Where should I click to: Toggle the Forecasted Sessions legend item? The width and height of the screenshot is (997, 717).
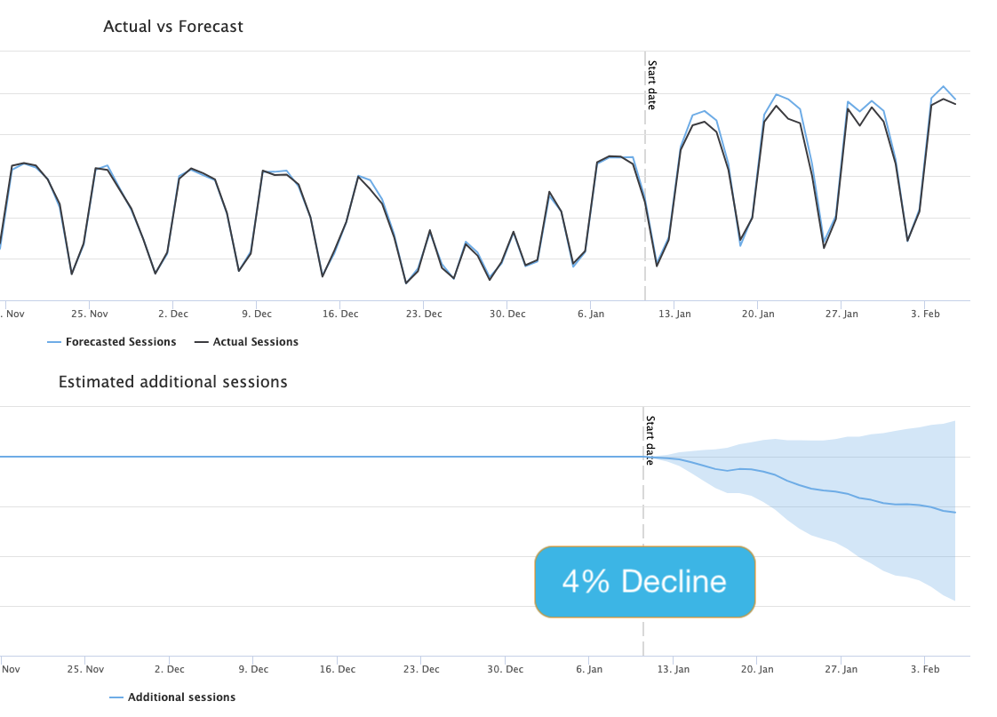pyautogui.click(x=112, y=342)
